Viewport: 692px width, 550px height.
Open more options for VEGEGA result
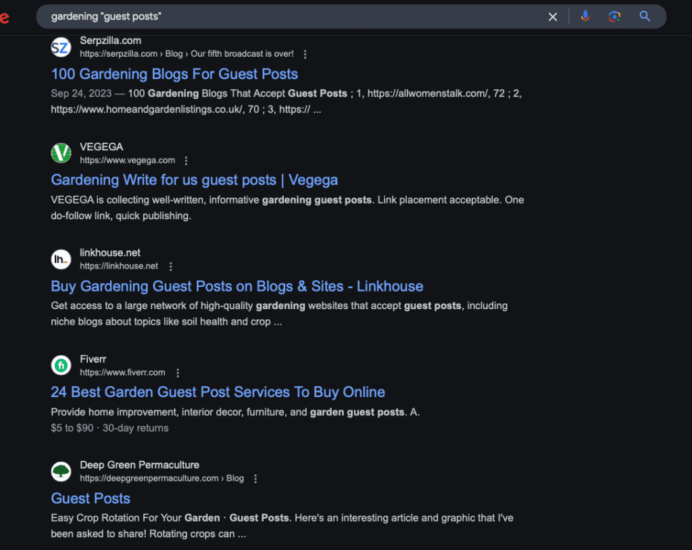(x=187, y=161)
